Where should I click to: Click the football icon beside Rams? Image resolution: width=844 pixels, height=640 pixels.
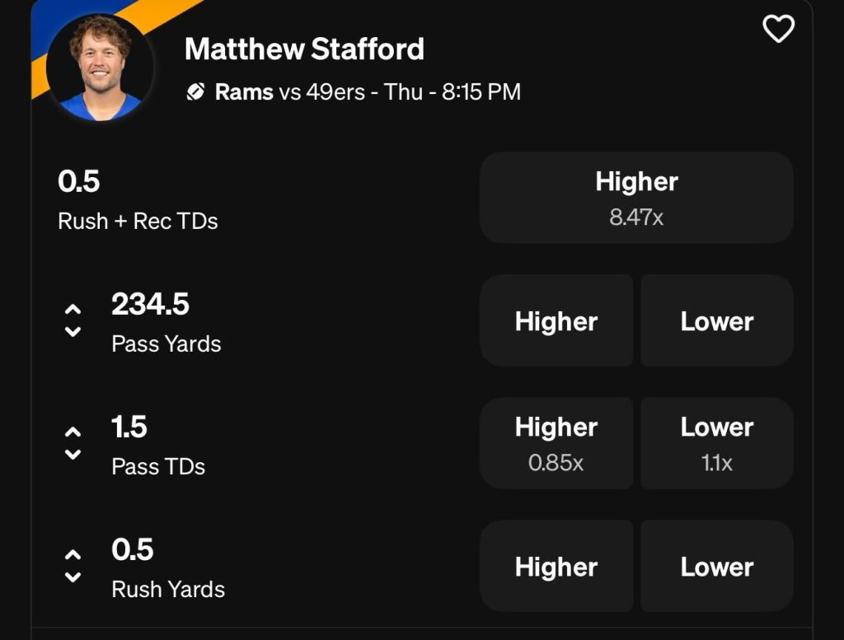click(195, 92)
